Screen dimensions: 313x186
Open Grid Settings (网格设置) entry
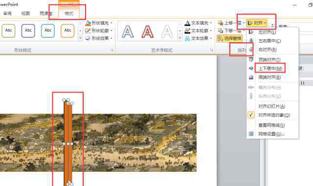(271, 134)
